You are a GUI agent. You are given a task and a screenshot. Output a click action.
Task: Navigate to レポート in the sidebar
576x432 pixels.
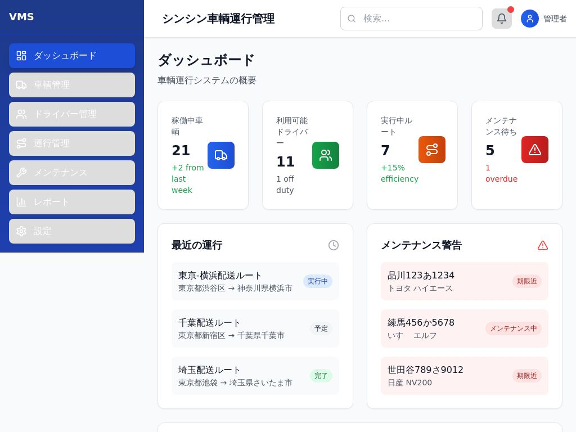pos(72,202)
